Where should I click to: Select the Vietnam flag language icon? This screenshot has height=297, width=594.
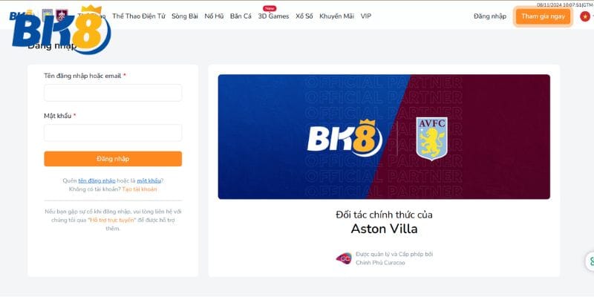click(585, 16)
